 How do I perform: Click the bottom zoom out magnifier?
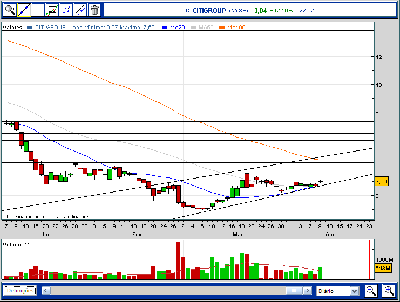(x=370, y=291)
